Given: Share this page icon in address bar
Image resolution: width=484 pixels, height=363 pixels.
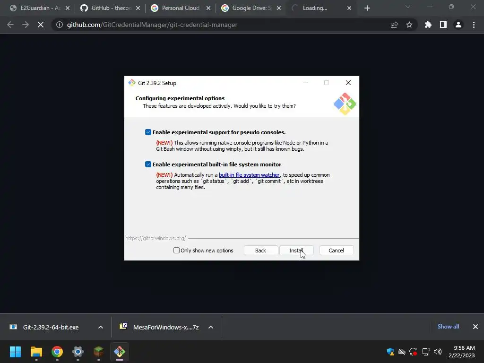Looking at the screenshot, I should tap(394, 25).
